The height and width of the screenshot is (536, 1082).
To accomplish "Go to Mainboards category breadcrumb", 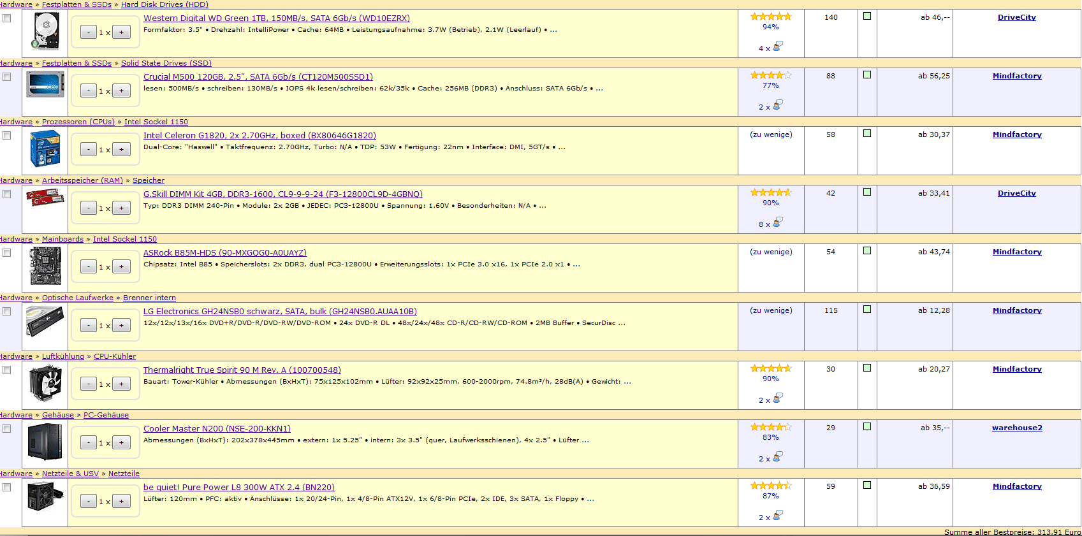I will (x=62, y=239).
